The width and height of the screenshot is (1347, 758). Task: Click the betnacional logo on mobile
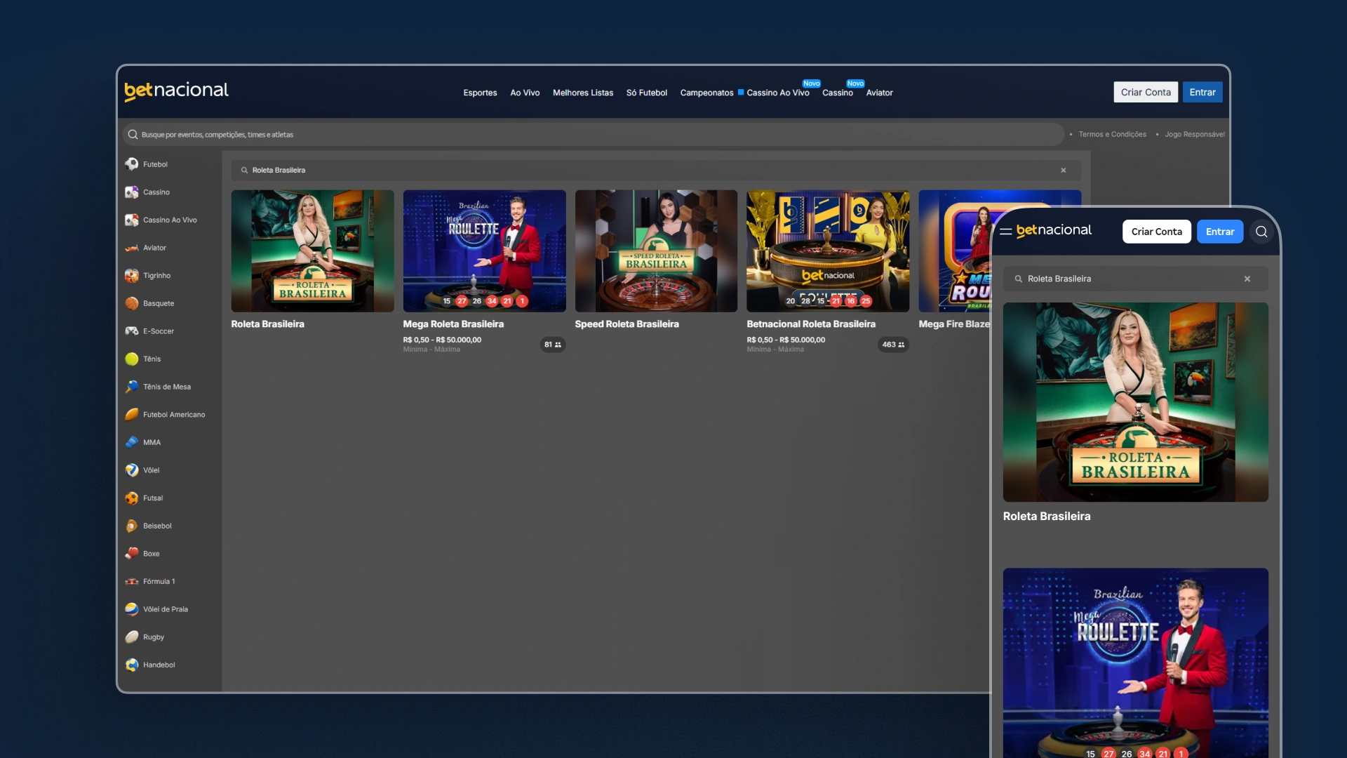coord(1054,230)
